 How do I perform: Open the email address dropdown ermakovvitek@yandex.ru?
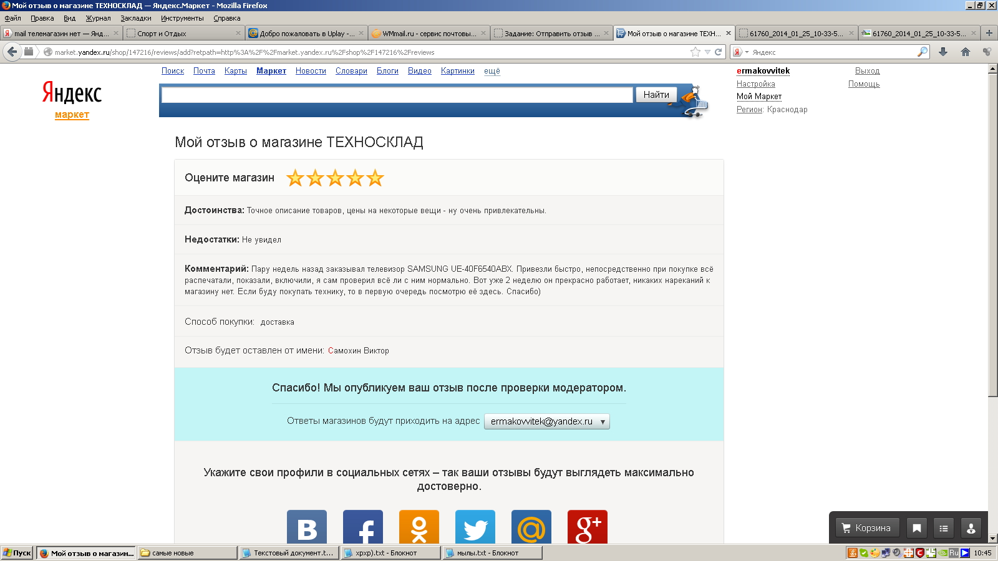tap(547, 421)
